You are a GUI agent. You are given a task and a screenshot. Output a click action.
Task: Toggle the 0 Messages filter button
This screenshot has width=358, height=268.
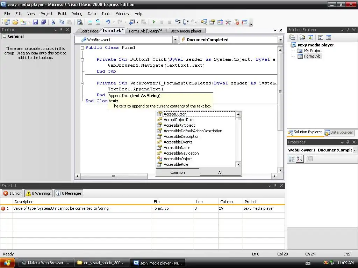69,193
